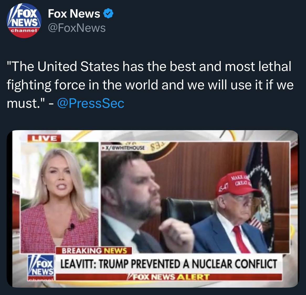Open the Fox News profile avatar
Screen dimensions: 306x295
(x=24, y=21)
